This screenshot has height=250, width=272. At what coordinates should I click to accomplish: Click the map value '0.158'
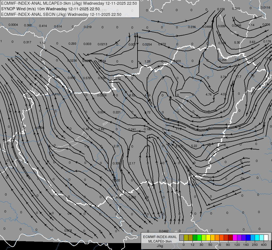point(221,9)
